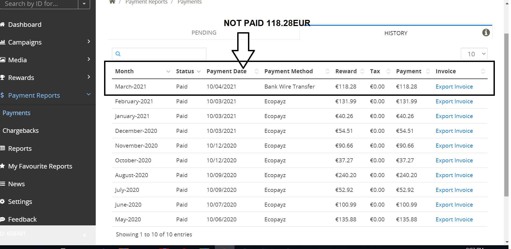The width and height of the screenshot is (511, 249).
Task: Click the Feedback speech bubble icon
Action: (2, 219)
